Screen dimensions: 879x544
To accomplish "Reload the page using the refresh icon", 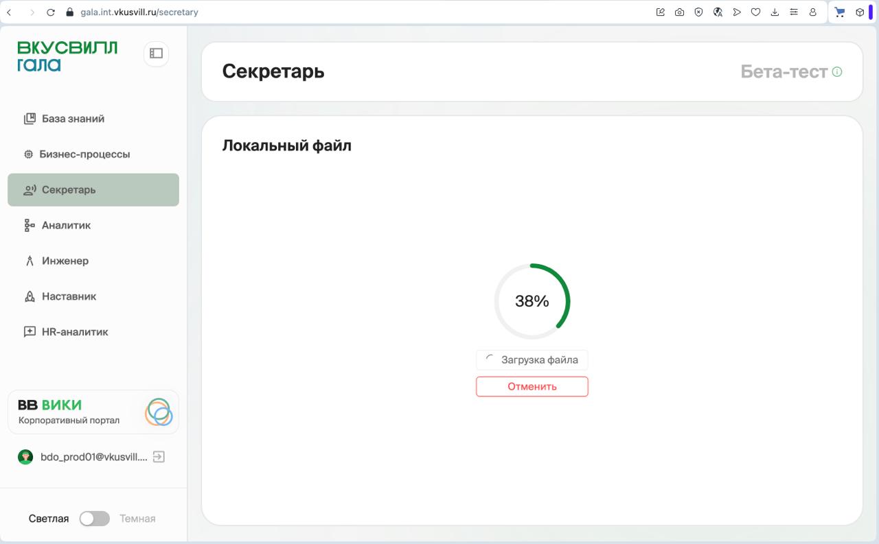I will [x=51, y=12].
